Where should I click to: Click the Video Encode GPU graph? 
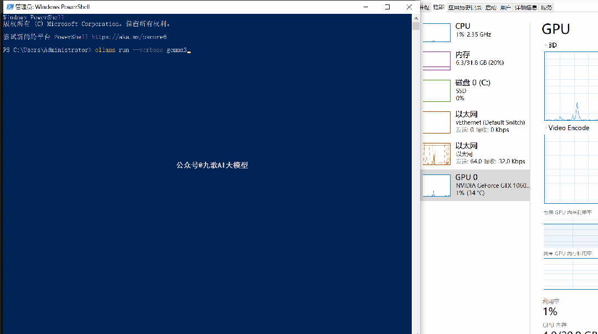[x=571, y=169]
